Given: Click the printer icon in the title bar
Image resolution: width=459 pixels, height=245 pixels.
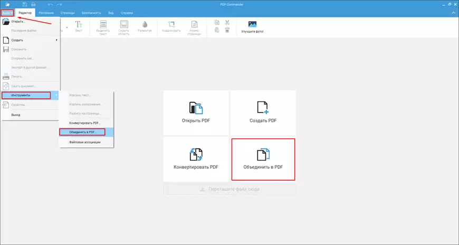Looking at the screenshot, I should [x=33, y=4].
